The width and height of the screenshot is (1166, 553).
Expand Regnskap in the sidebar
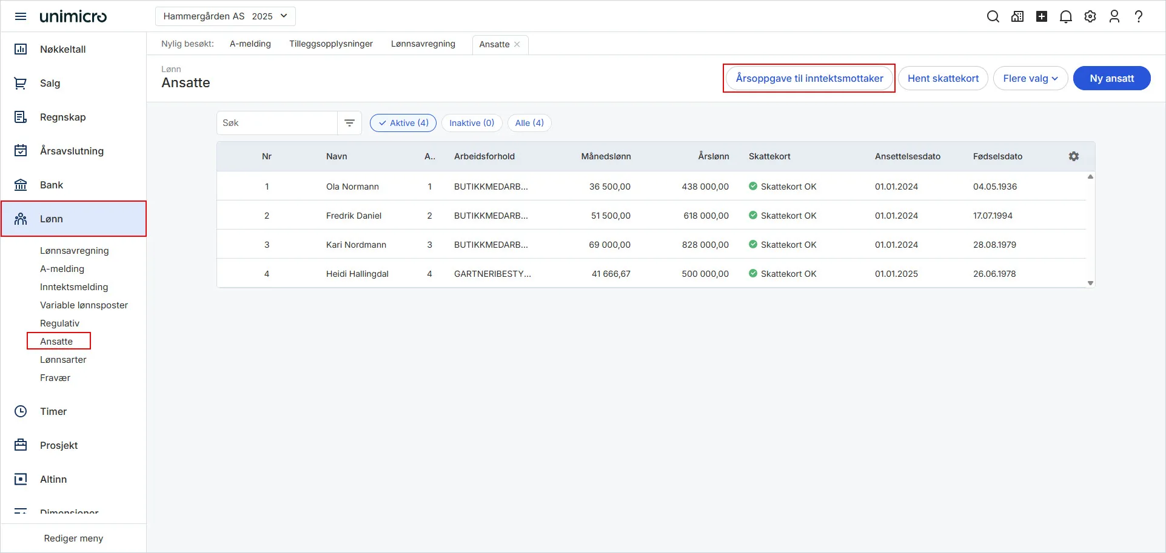click(x=62, y=117)
